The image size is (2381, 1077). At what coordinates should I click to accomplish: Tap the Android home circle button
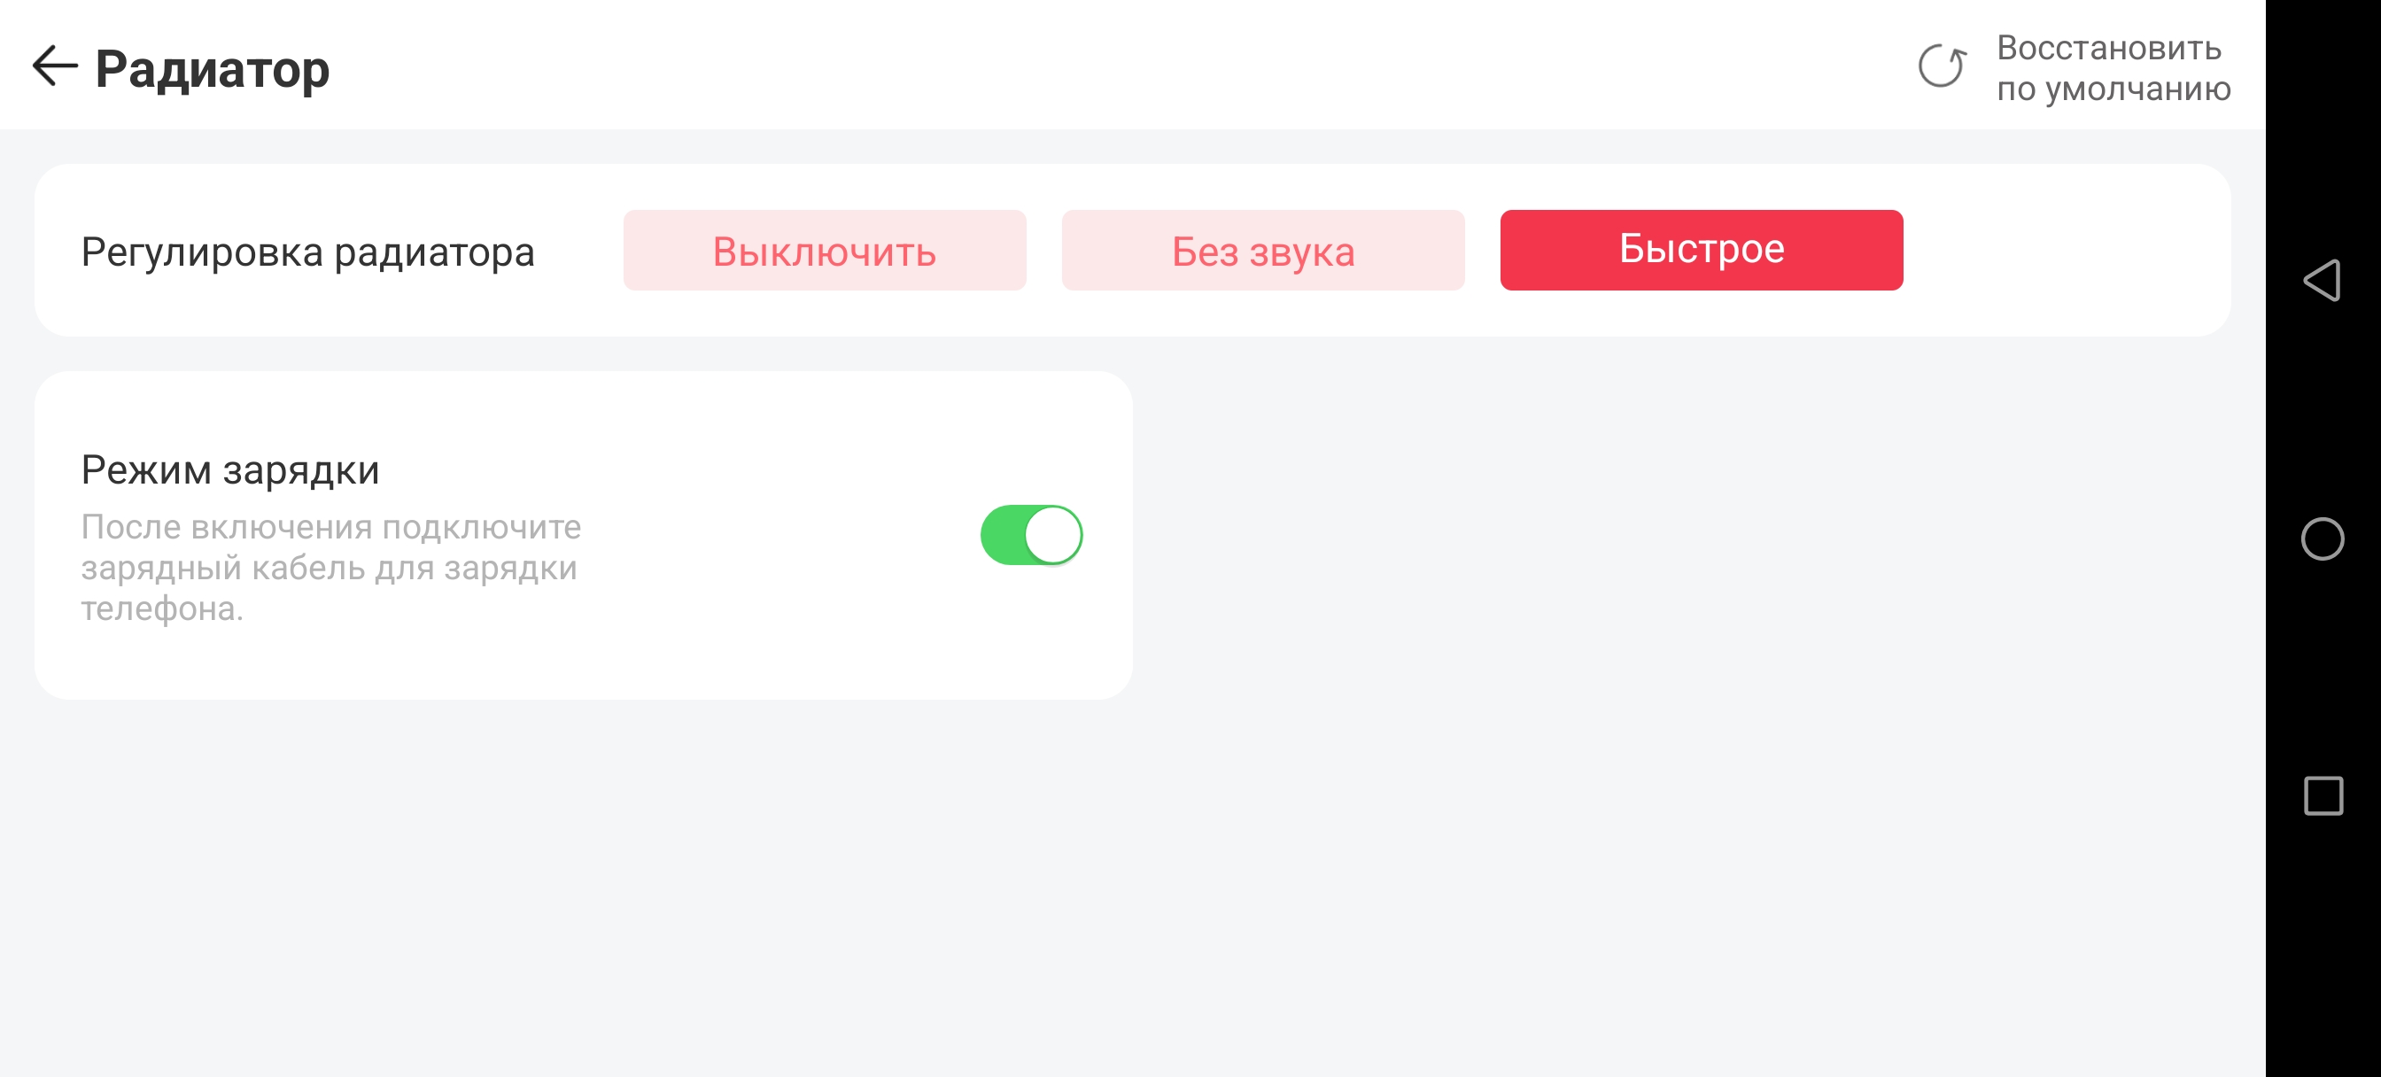pos(2322,539)
